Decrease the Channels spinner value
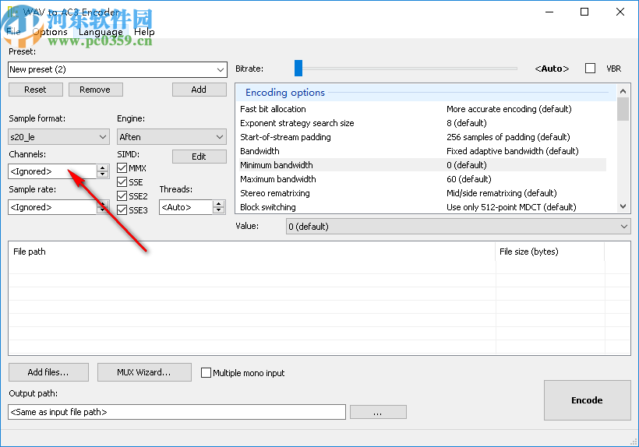Screen dimensions: 639x447 pos(103,174)
